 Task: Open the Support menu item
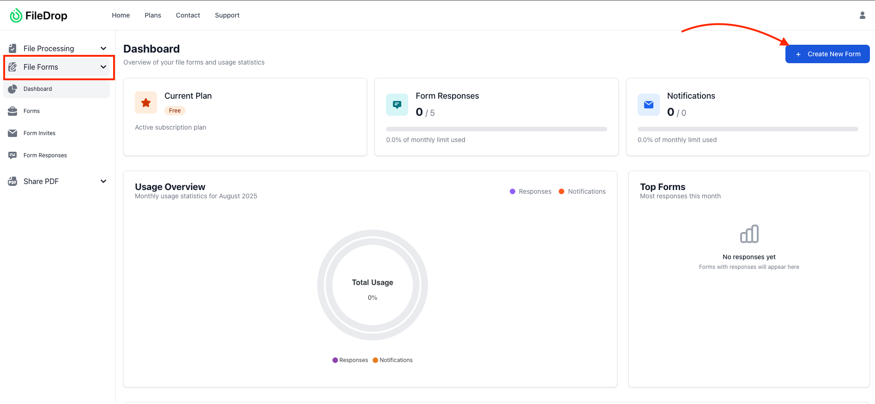pyautogui.click(x=227, y=15)
